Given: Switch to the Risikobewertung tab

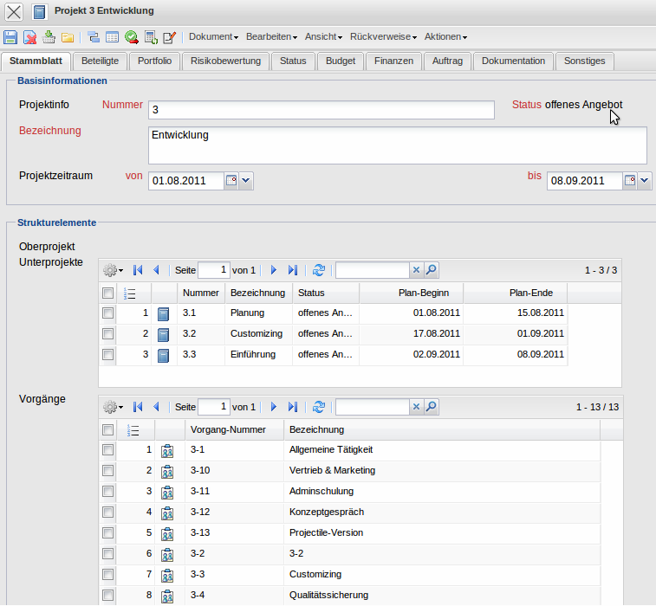Looking at the screenshot, I should (x=225, y=61).
